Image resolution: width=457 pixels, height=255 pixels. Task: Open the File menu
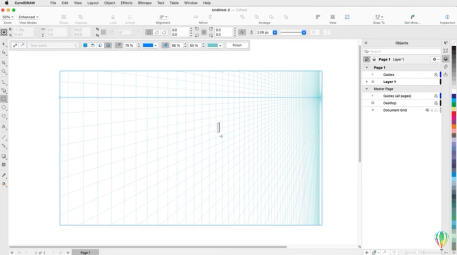[53, 3]
